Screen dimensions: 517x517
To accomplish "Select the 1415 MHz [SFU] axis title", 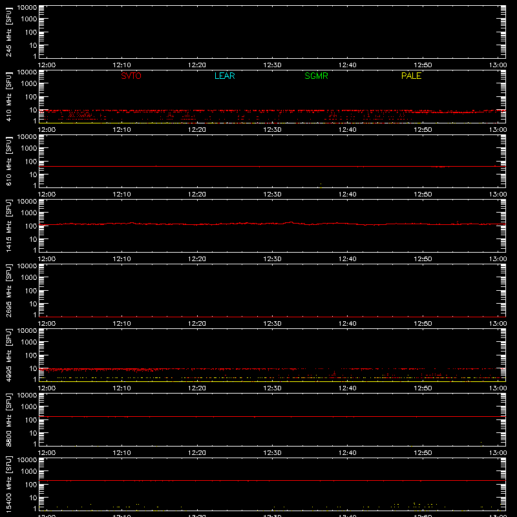I will [x=8, y=226].
